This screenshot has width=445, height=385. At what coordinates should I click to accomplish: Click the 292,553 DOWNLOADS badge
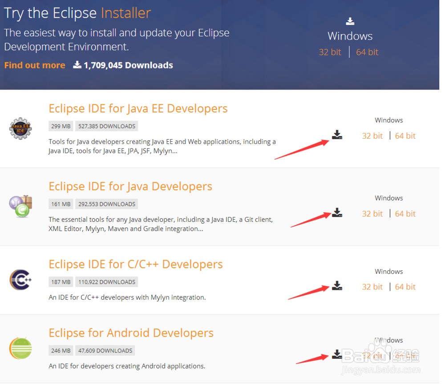point(107,204)
